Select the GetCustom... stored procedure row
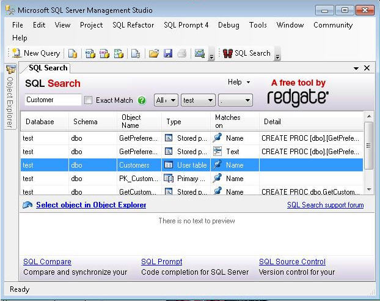The width and height of the screenshot is (380, 301). (x=192, y=191)
